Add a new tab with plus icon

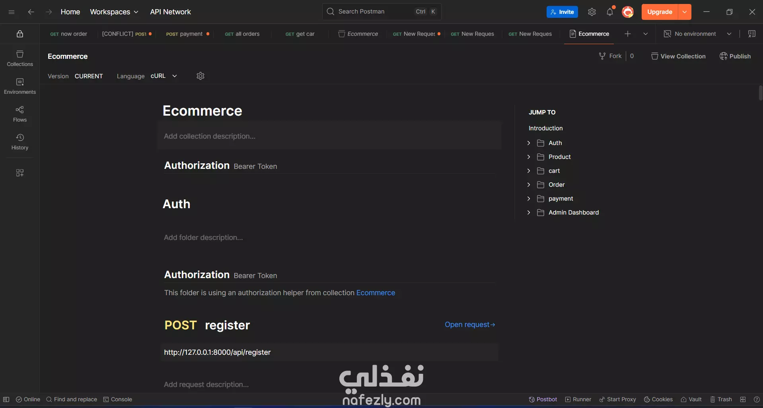point(628,34)
